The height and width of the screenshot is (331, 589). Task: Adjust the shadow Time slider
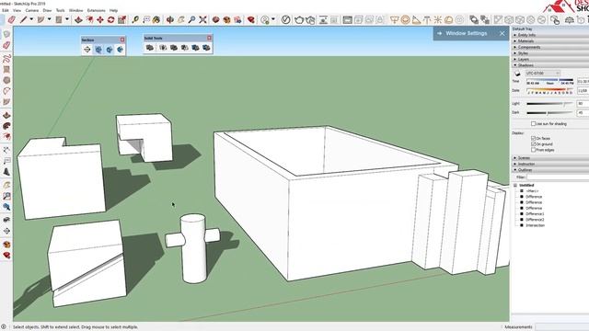pos(550,80)
